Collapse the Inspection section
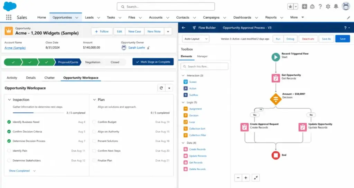This screenshot has height=188, width=354. [9, 100]
